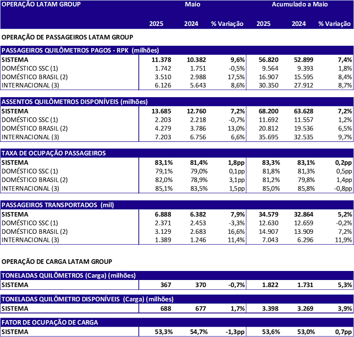354x337 pixels.
Task: Select ASK Sistema 2024 value 12.760
Action: click(196, 111)
